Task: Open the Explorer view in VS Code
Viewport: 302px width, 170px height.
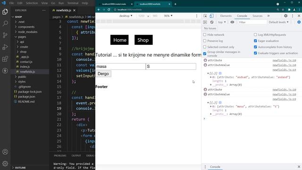Action: pos(5,12)
